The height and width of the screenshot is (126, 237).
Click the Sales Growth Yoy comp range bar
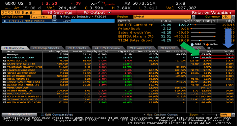pos(203,32)
